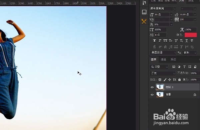Prevent artboard auto-nesting via the lock row icon
The image size is (200, 130).
pyautogui.click(x=174, y=80)
